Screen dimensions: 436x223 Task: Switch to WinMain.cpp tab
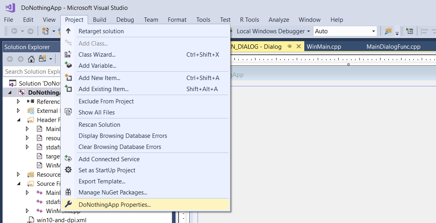(x=324, y=47)
